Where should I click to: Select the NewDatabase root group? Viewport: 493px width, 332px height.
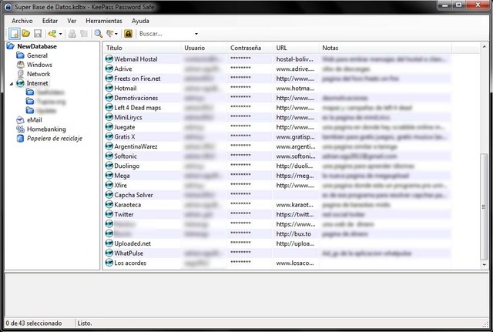pyautogui.click(x=37, y=46)
